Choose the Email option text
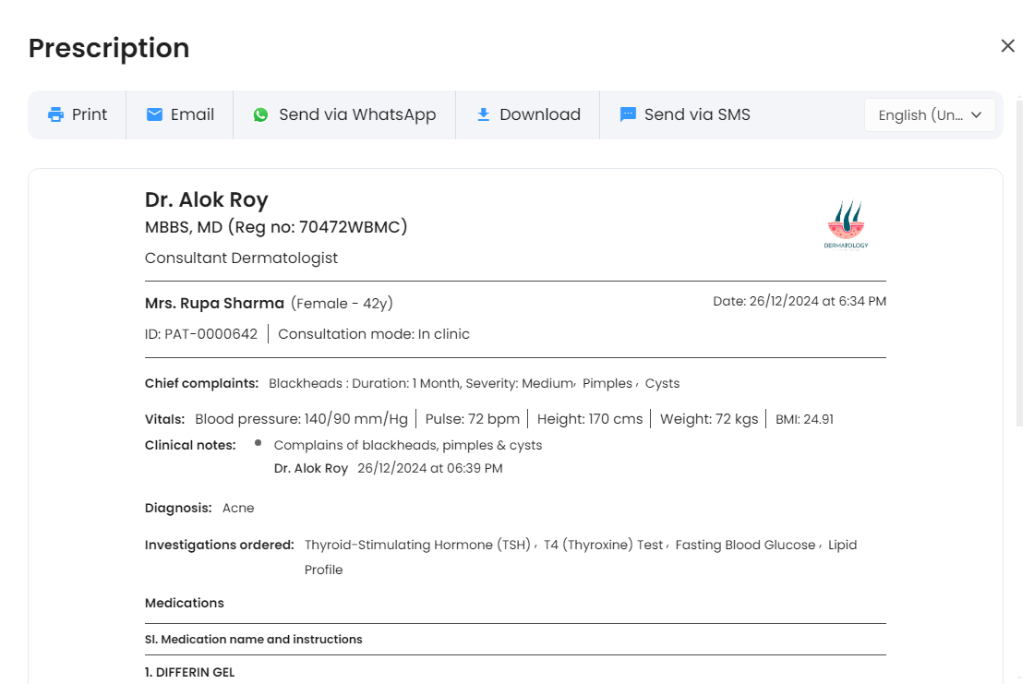 coord(192,114)
